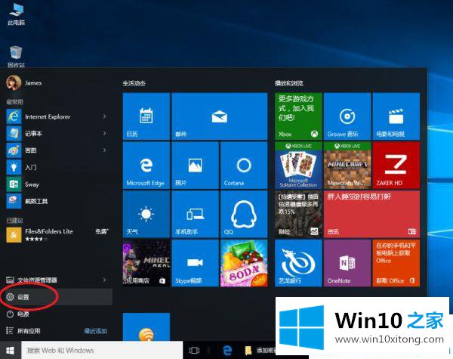The width and height of the screenshot is (453, 359).
Task: Click the 生活动态 group heading
Action: click(134, 83)
